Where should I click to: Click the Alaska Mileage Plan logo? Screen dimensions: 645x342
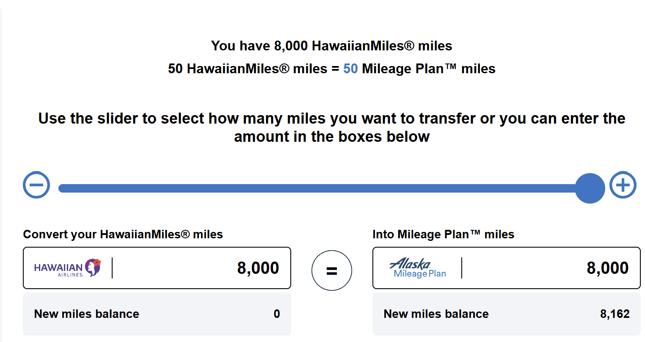coord(417,268)
